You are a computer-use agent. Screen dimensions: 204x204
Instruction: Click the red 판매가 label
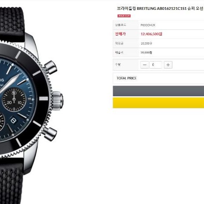pyautogui.click(x=120, y=34)
